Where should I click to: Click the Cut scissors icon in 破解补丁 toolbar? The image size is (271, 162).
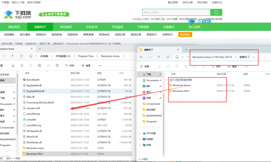click(159, 66)
